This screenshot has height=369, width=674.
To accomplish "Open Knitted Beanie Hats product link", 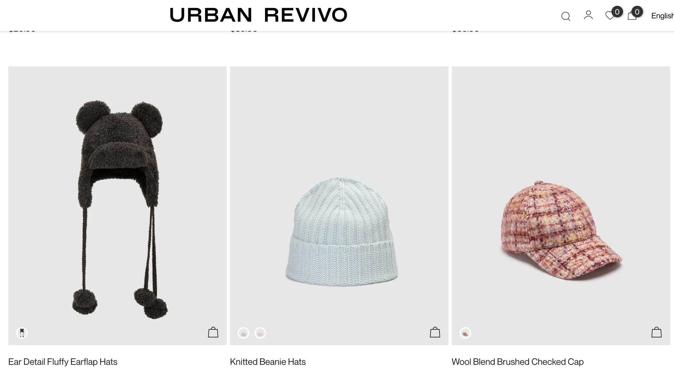I will (x=268, y=362).
